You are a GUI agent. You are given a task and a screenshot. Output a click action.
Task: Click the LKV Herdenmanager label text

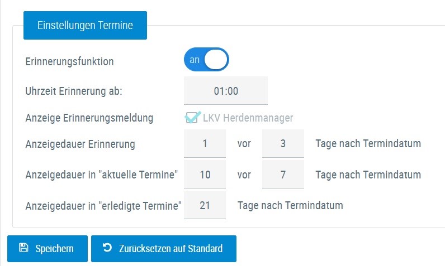point(248,118)
